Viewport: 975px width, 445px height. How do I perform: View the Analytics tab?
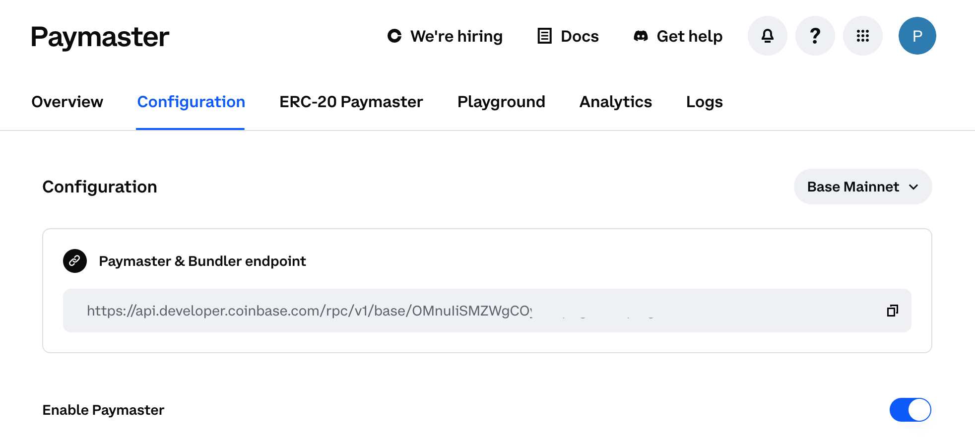[x=615, y=102]
